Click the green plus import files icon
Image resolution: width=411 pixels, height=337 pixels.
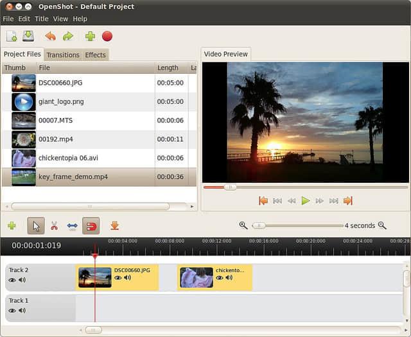(90, 36)
